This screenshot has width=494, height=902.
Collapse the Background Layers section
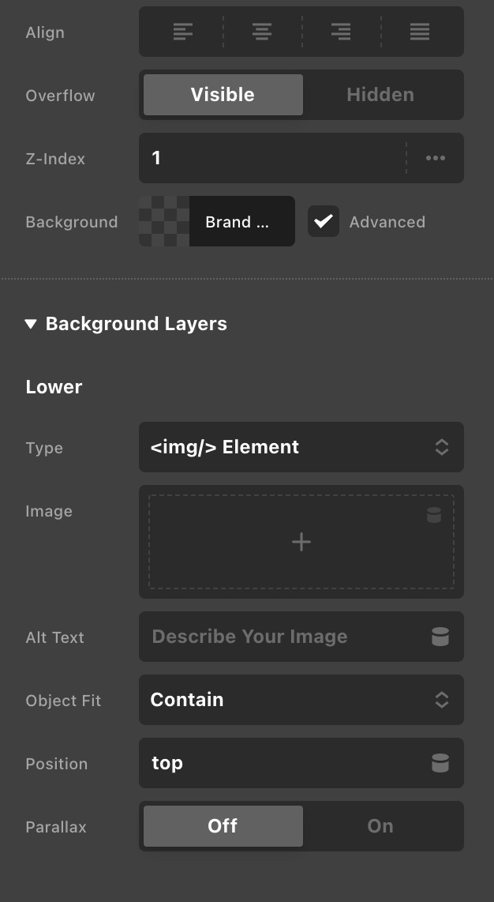(x=31, y=324)
